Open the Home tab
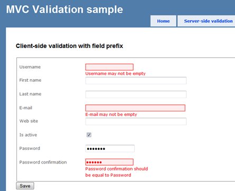Screen dimensions: 235x191 pos(163,21)
